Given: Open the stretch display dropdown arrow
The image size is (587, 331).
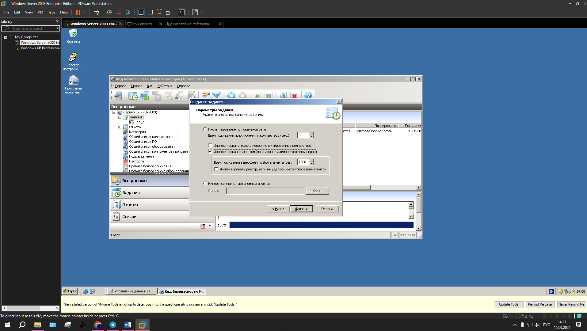Looking at the screenshot, I should (201, 12).
